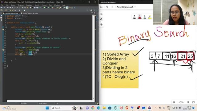197x111 pixels.
Task: Click the 106% zoom level in Whiteboard
Action: click(x=181, y=102)
